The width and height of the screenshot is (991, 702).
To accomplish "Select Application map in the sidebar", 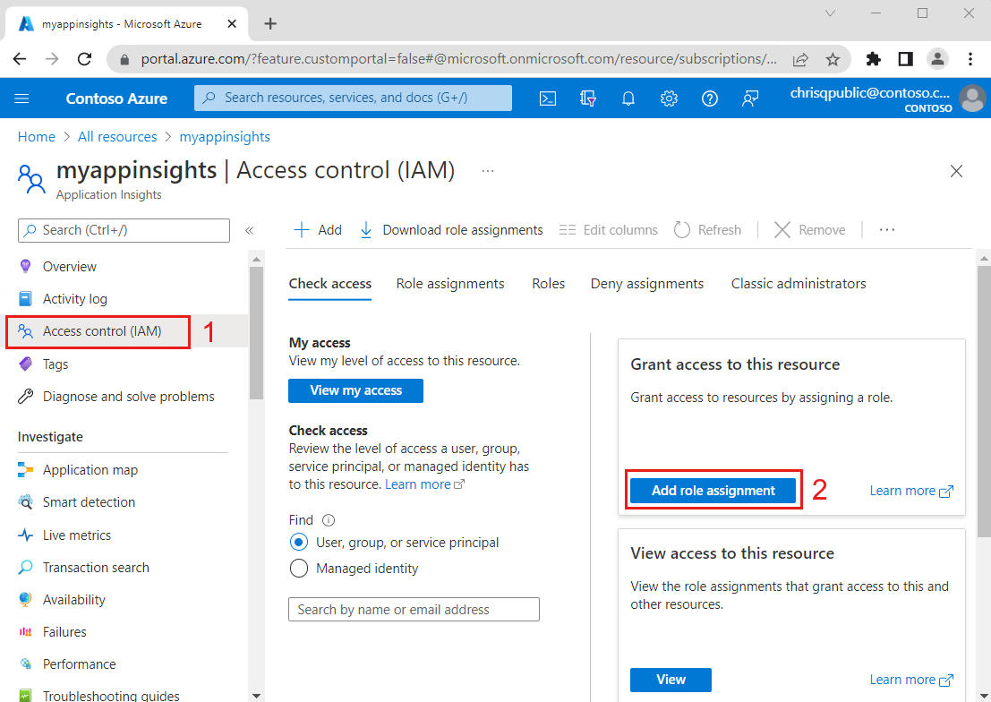I will 90,469.
